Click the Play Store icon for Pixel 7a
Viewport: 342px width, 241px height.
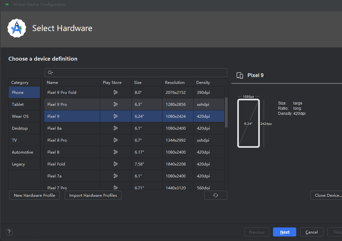point(116,176)
